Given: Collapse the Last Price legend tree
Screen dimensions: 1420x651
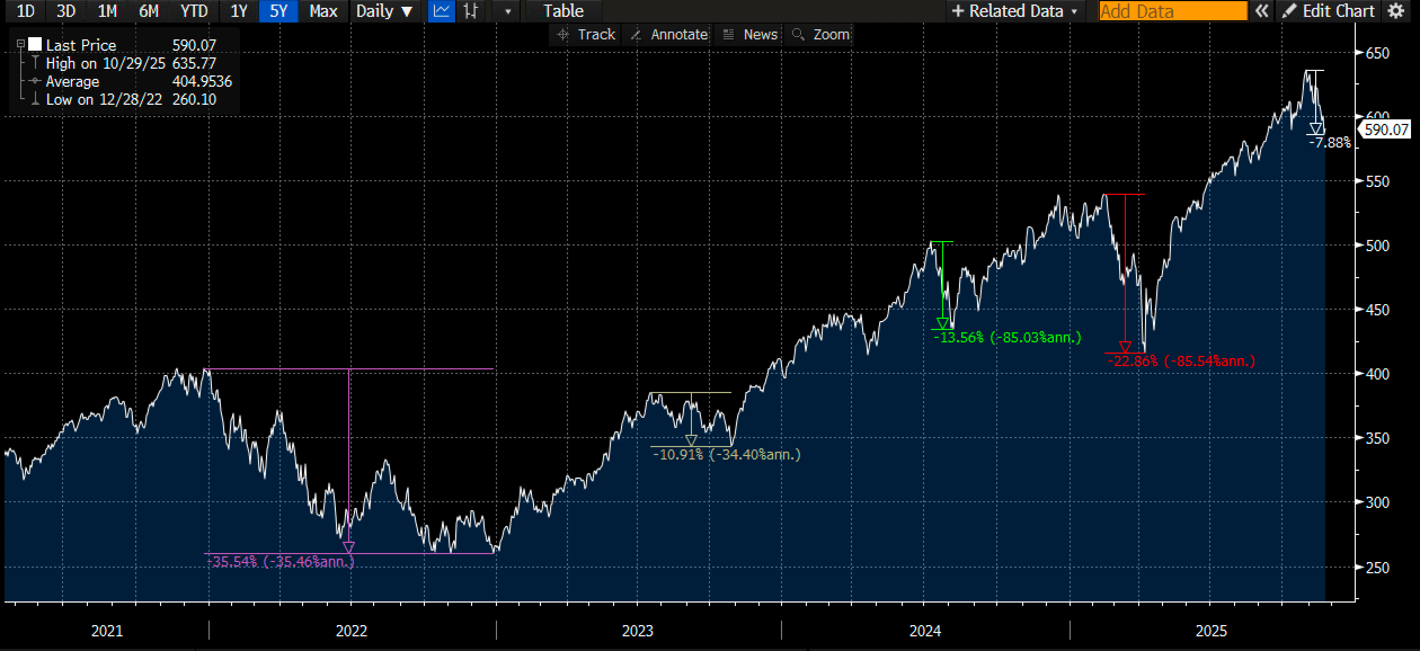Looking at the screenshot, I should pos(21,43).
